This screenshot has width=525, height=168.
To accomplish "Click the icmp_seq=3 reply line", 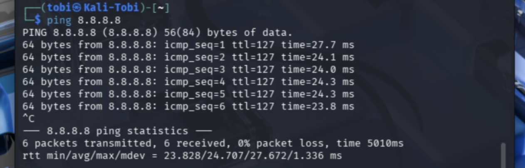I will [x=188, y=69].
